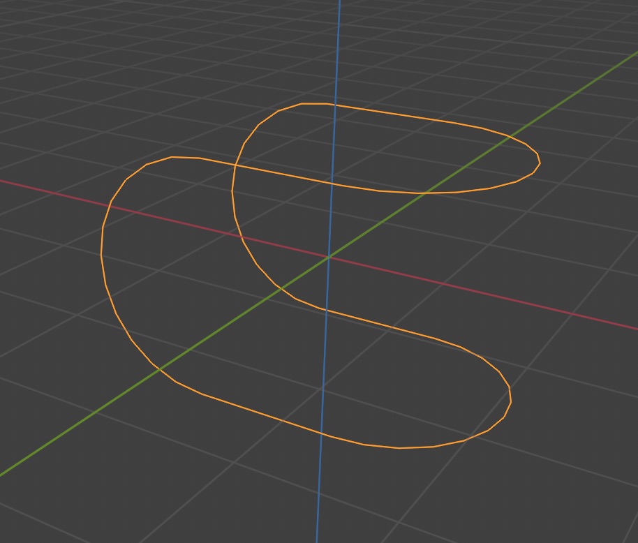This screenshot has height=543, width=638.
Task: Select the orange curve at its rightmost upper tip
Action: pyautogui.click(x=540, y=163)
